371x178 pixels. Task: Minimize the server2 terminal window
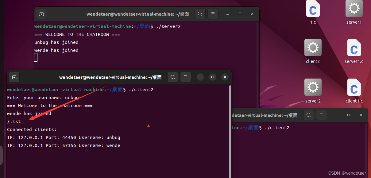pos(228,14)
